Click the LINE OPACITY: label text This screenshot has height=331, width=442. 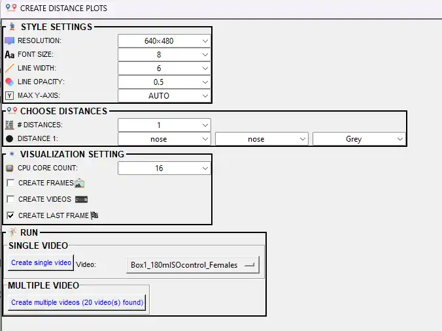tap(41, 82)
